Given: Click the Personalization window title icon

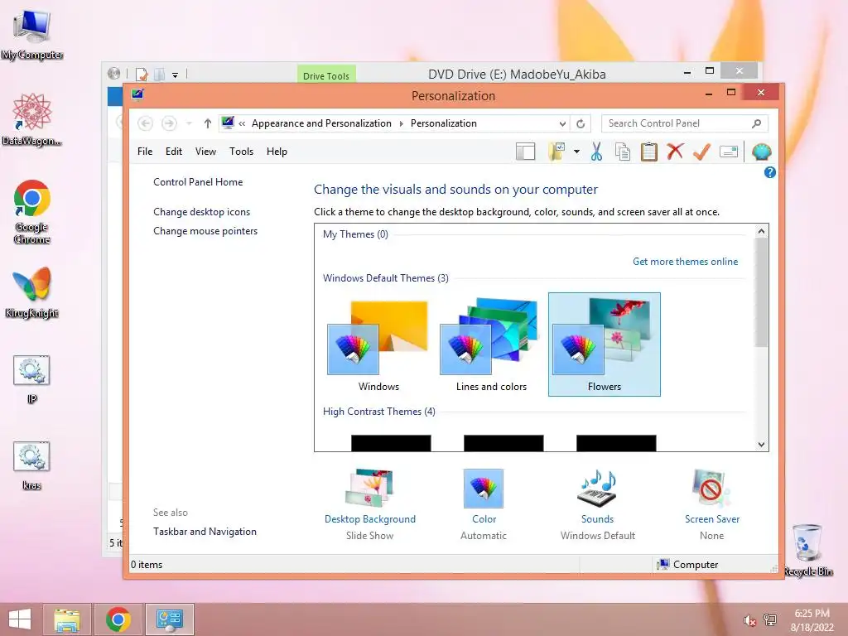Looking at the screenshot, I should point(138,95).
